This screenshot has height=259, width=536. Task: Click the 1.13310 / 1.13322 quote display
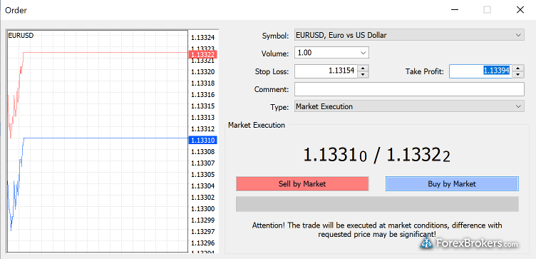[x=377, y=156]
